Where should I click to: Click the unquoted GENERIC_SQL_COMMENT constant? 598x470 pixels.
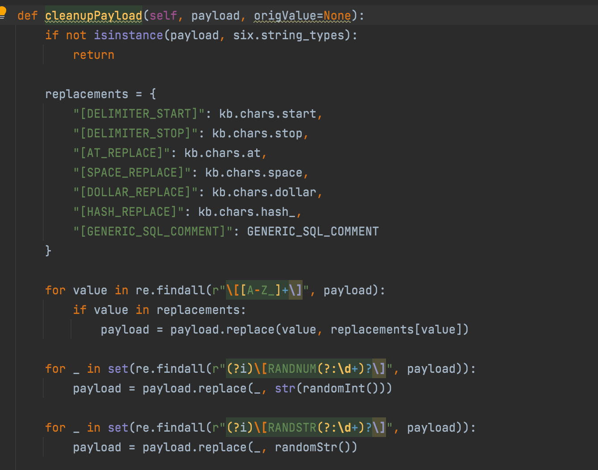coord(312,232)
